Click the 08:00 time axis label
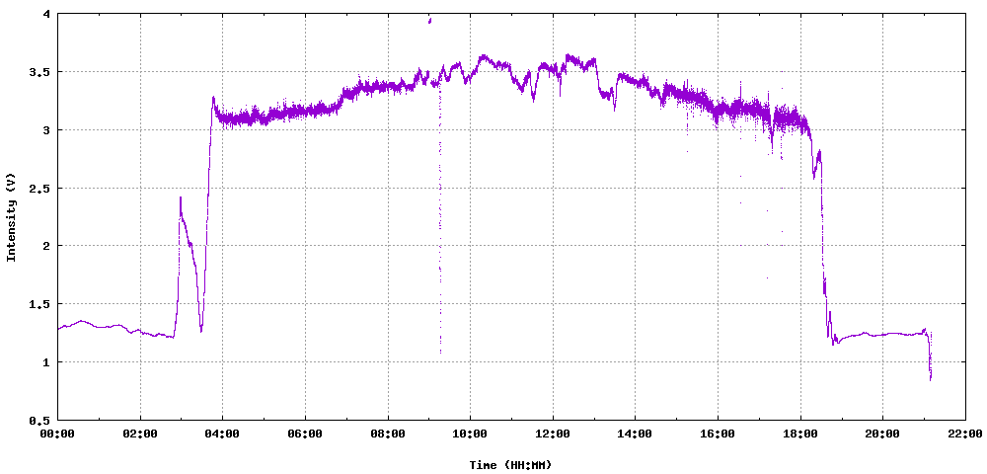This screenshot has width=987, height=474. (x=388, y=434)
